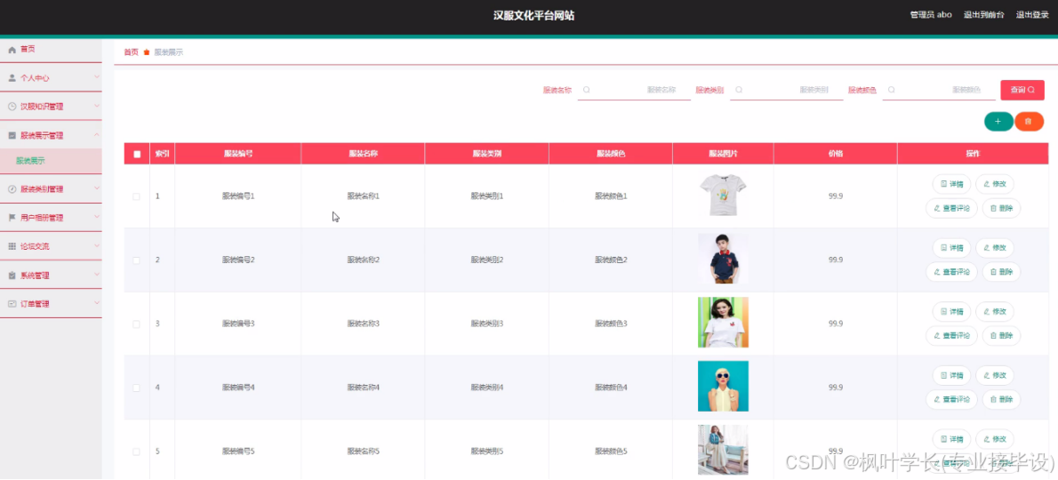The image size is (1058, 480).
Task: Click the 服装颜色 search input field
Action: (939, 90)
